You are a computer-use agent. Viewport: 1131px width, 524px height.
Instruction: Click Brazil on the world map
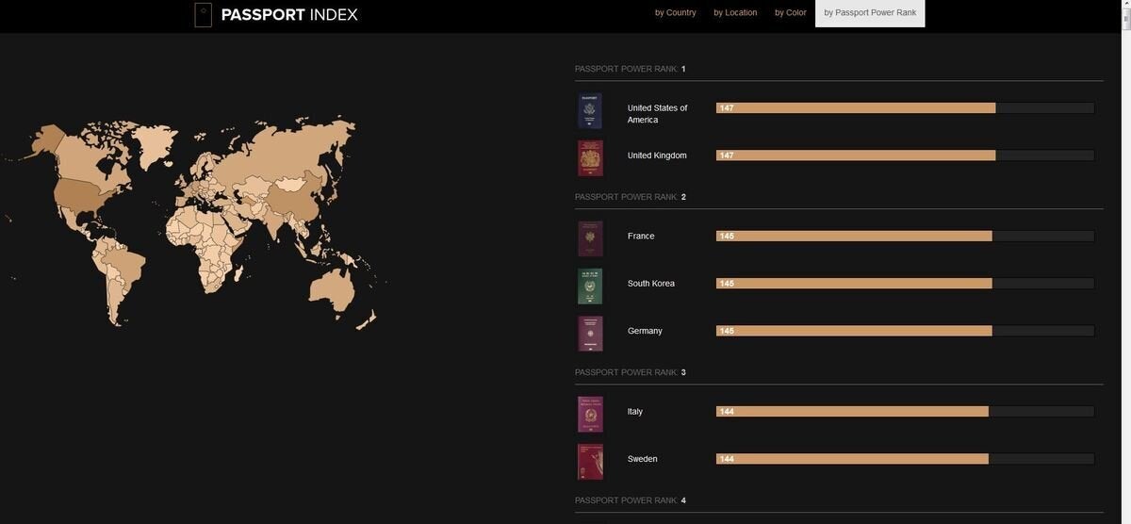point(128,265)
